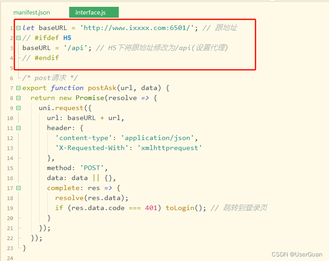Collapse the postAsk function fold on line 7

coord(19,88)
